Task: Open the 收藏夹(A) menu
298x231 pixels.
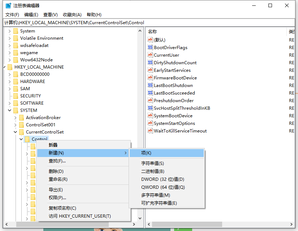Action: 72,15
